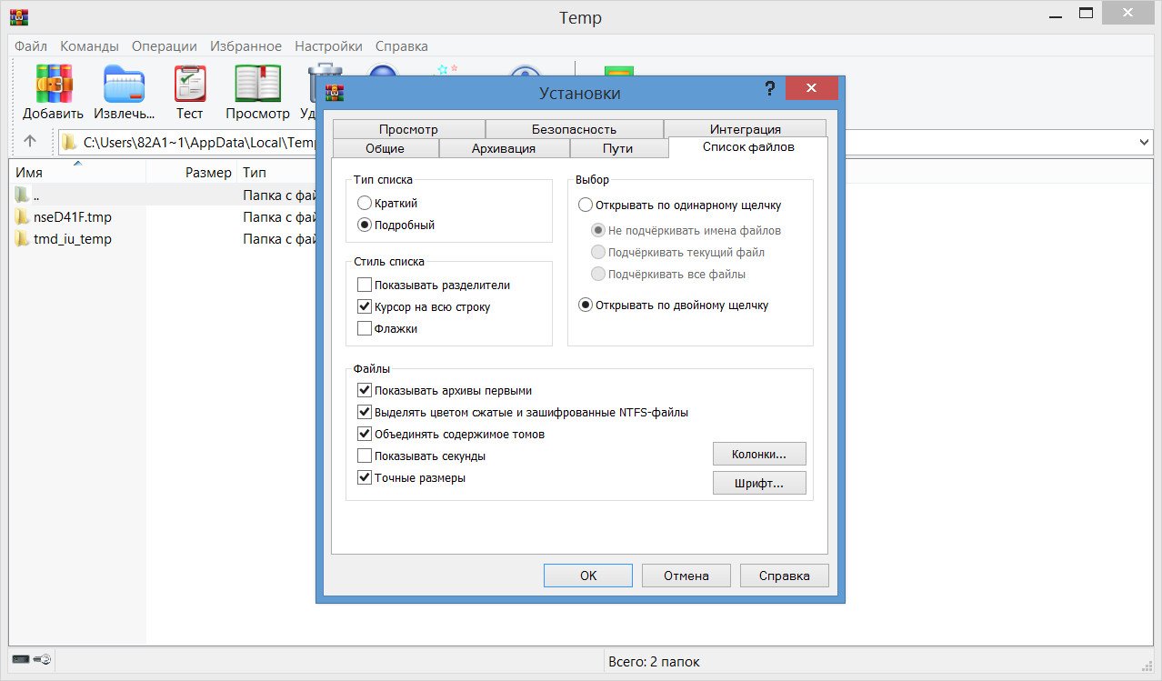
Task: Select the nseD41F.tmp folder icon
Action: coord(23,217)
